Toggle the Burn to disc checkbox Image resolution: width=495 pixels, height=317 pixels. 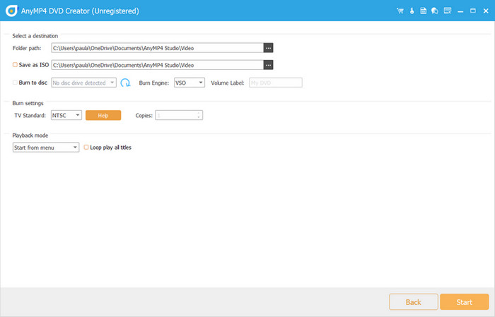(x=15, y=82)
